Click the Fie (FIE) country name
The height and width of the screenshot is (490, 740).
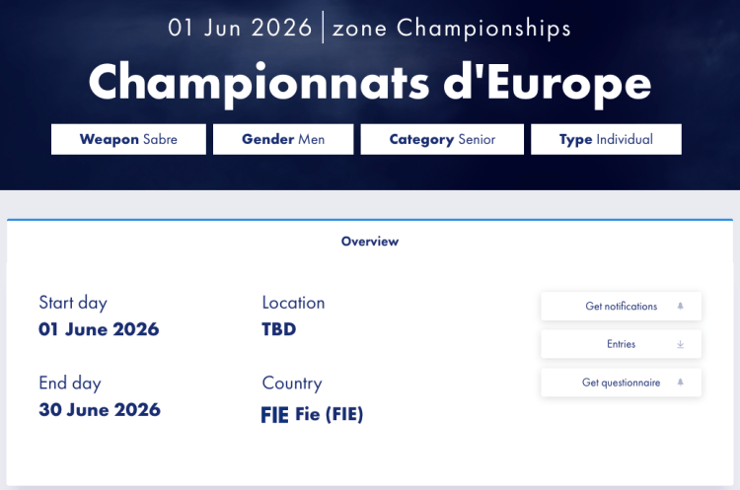point(330,415)
